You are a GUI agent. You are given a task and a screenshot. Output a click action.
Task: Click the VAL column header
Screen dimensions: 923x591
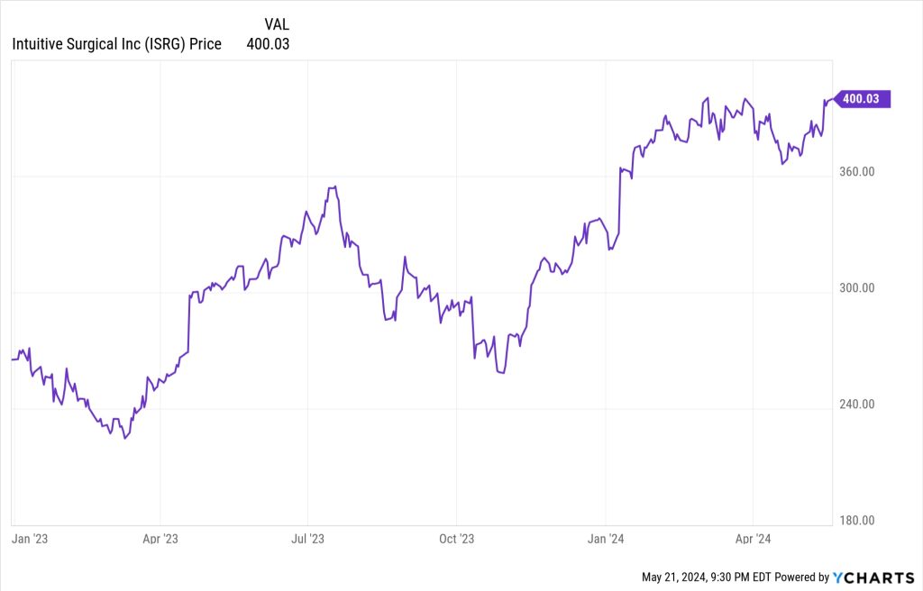pos(277,24)
